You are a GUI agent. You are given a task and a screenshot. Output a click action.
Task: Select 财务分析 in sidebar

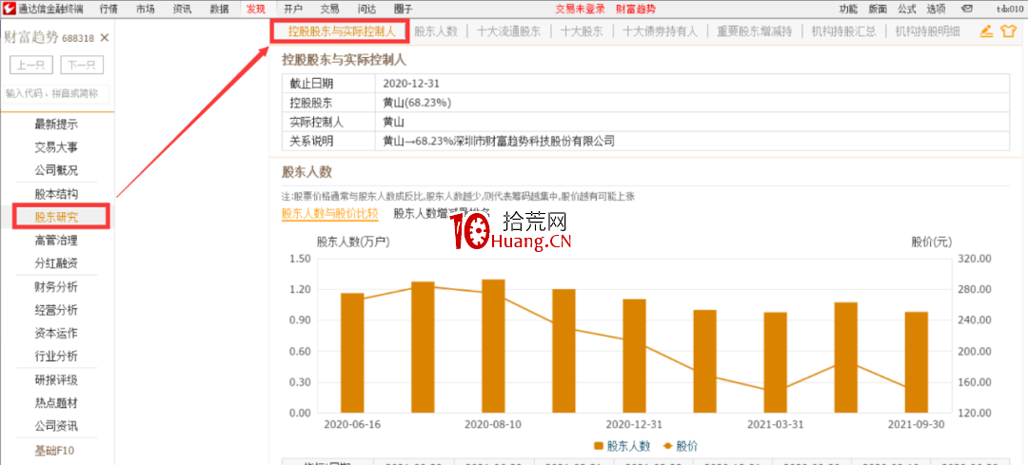tap(56, 287)
